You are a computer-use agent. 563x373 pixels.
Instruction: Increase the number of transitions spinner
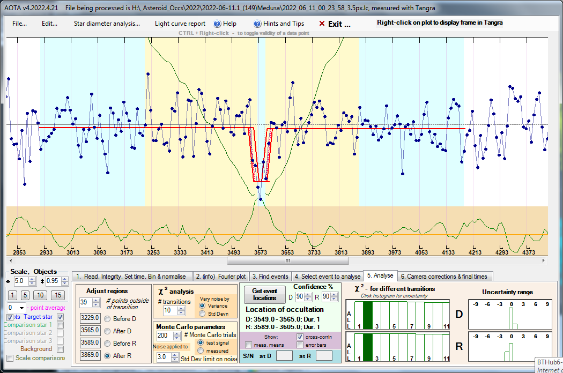182,308
